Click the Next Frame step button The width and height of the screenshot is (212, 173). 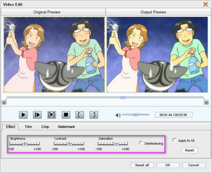click(37, 115)
